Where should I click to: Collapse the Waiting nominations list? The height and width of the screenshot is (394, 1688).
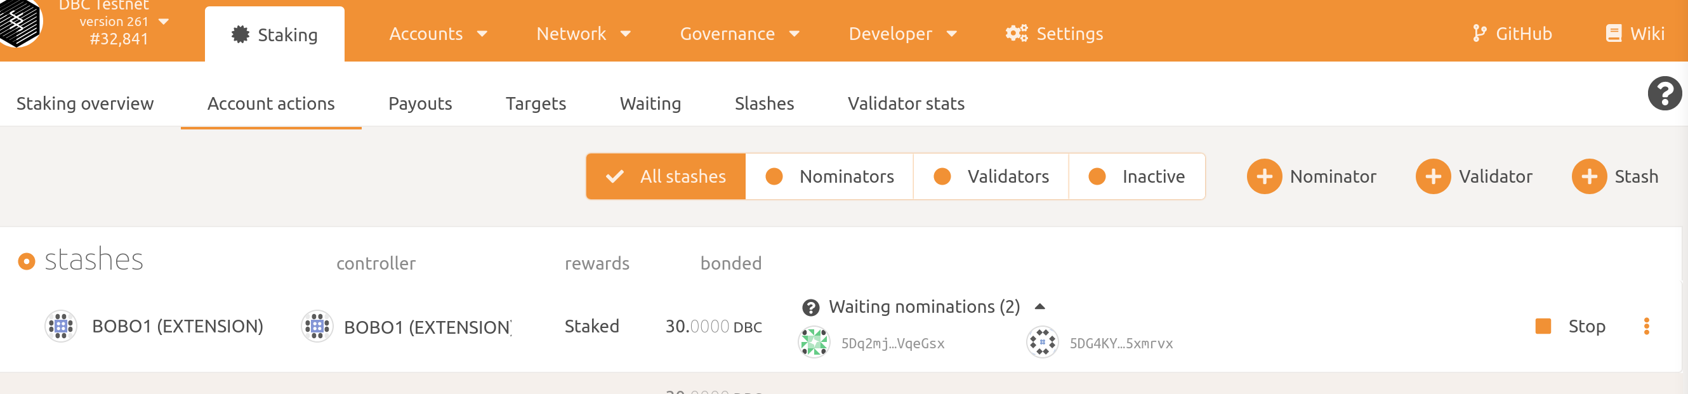coord(1039,307)
